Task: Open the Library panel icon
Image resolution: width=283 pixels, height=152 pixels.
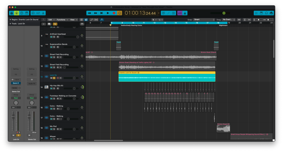Action: tap(12, 13)
